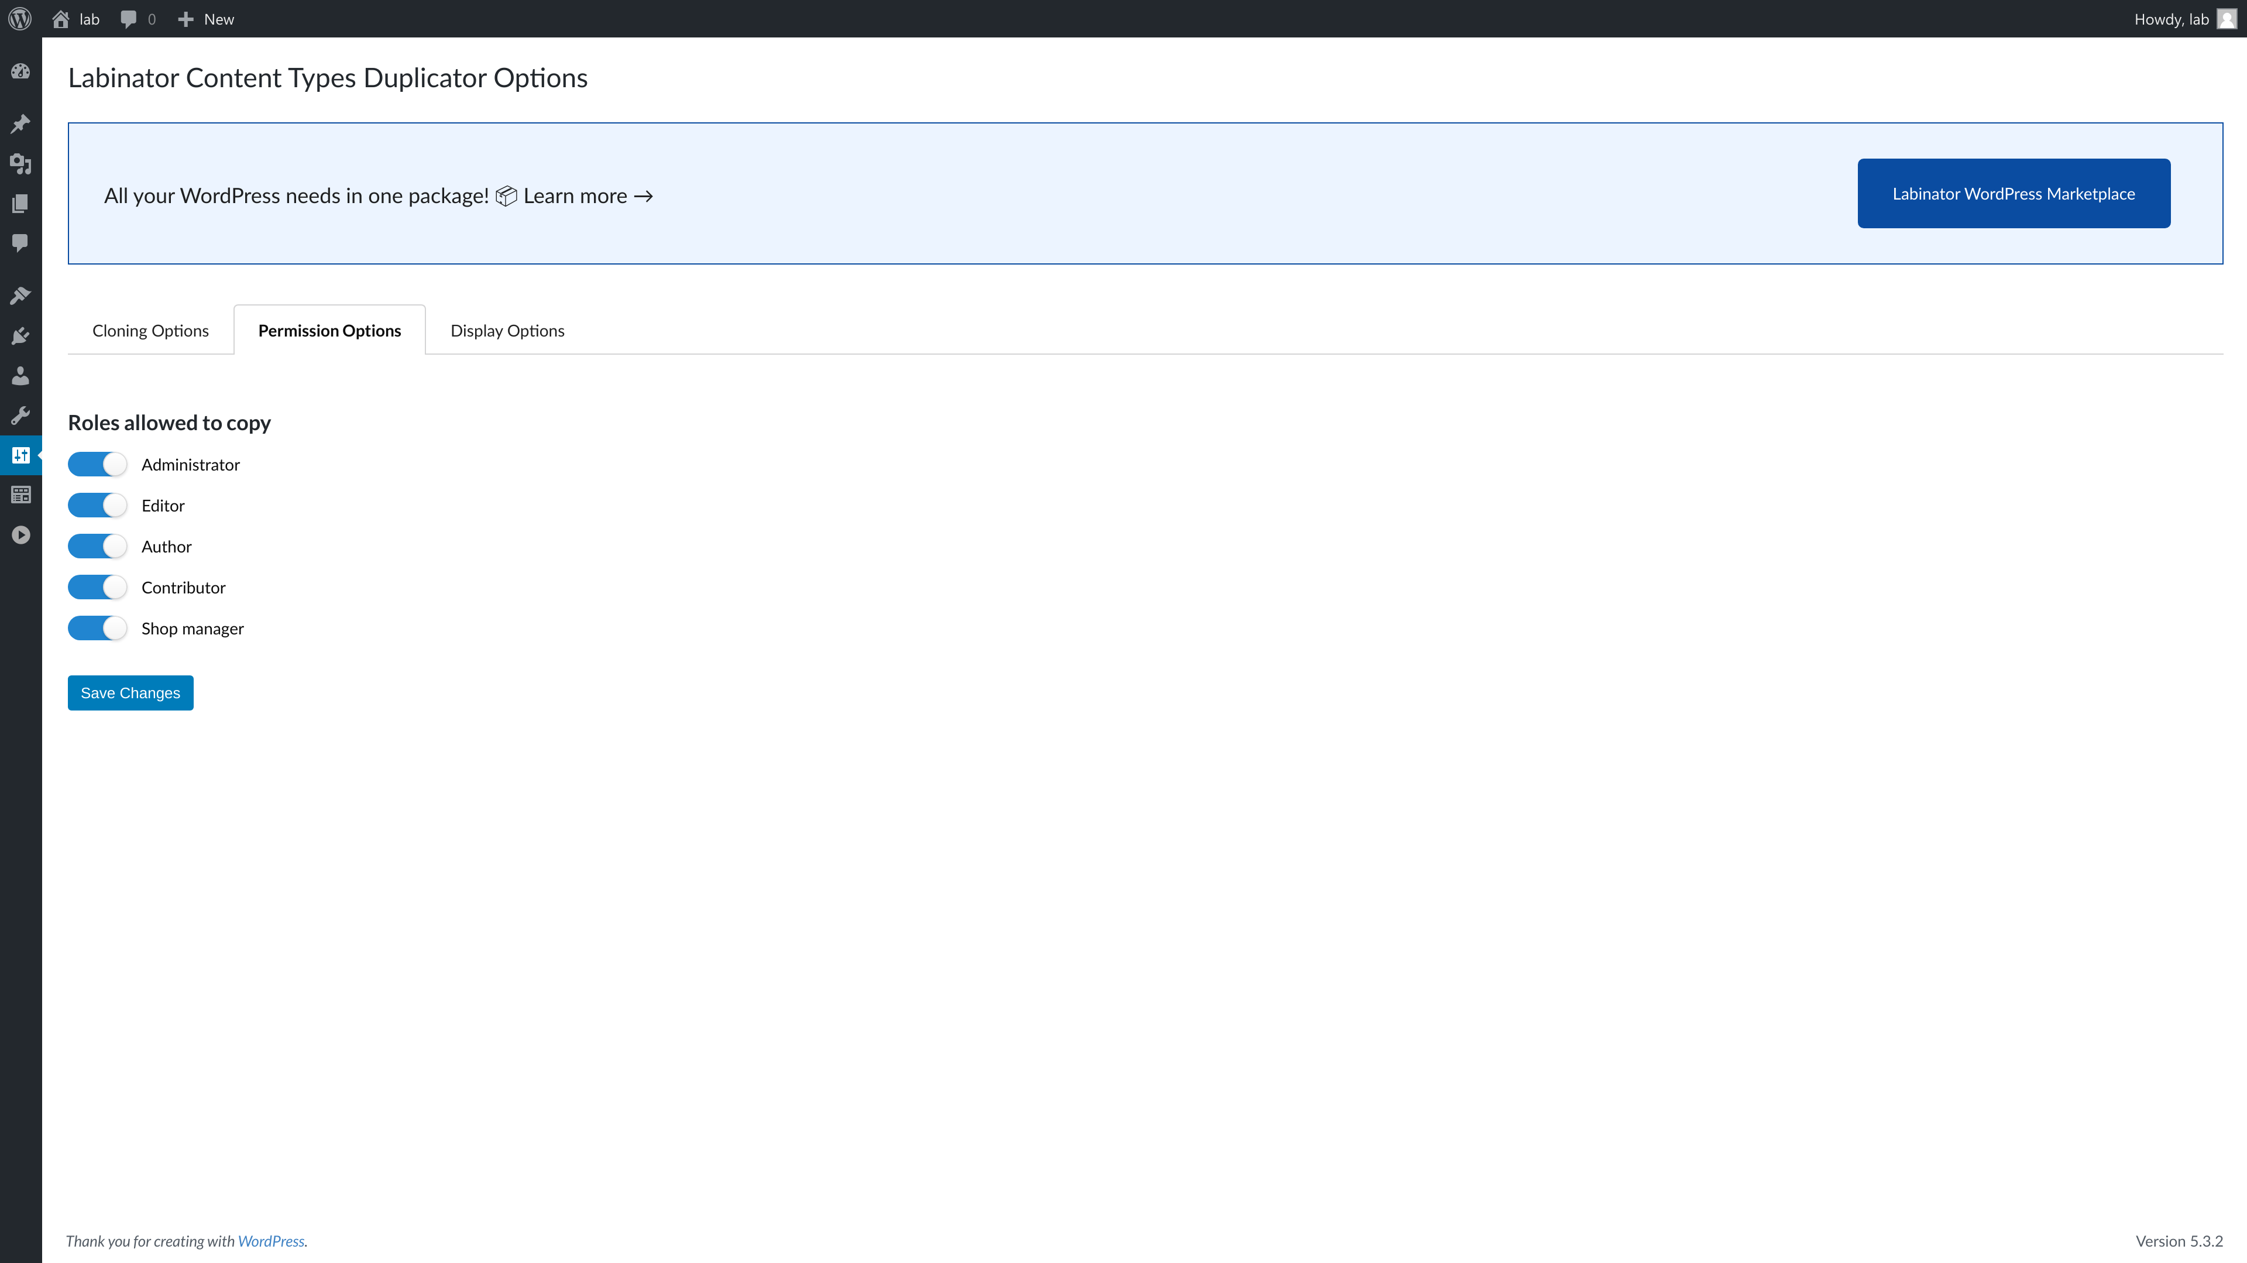This screenshot has width=2247, height=1263.
Task: Toggle the Contributor role switch
Action: click(98, 587)
